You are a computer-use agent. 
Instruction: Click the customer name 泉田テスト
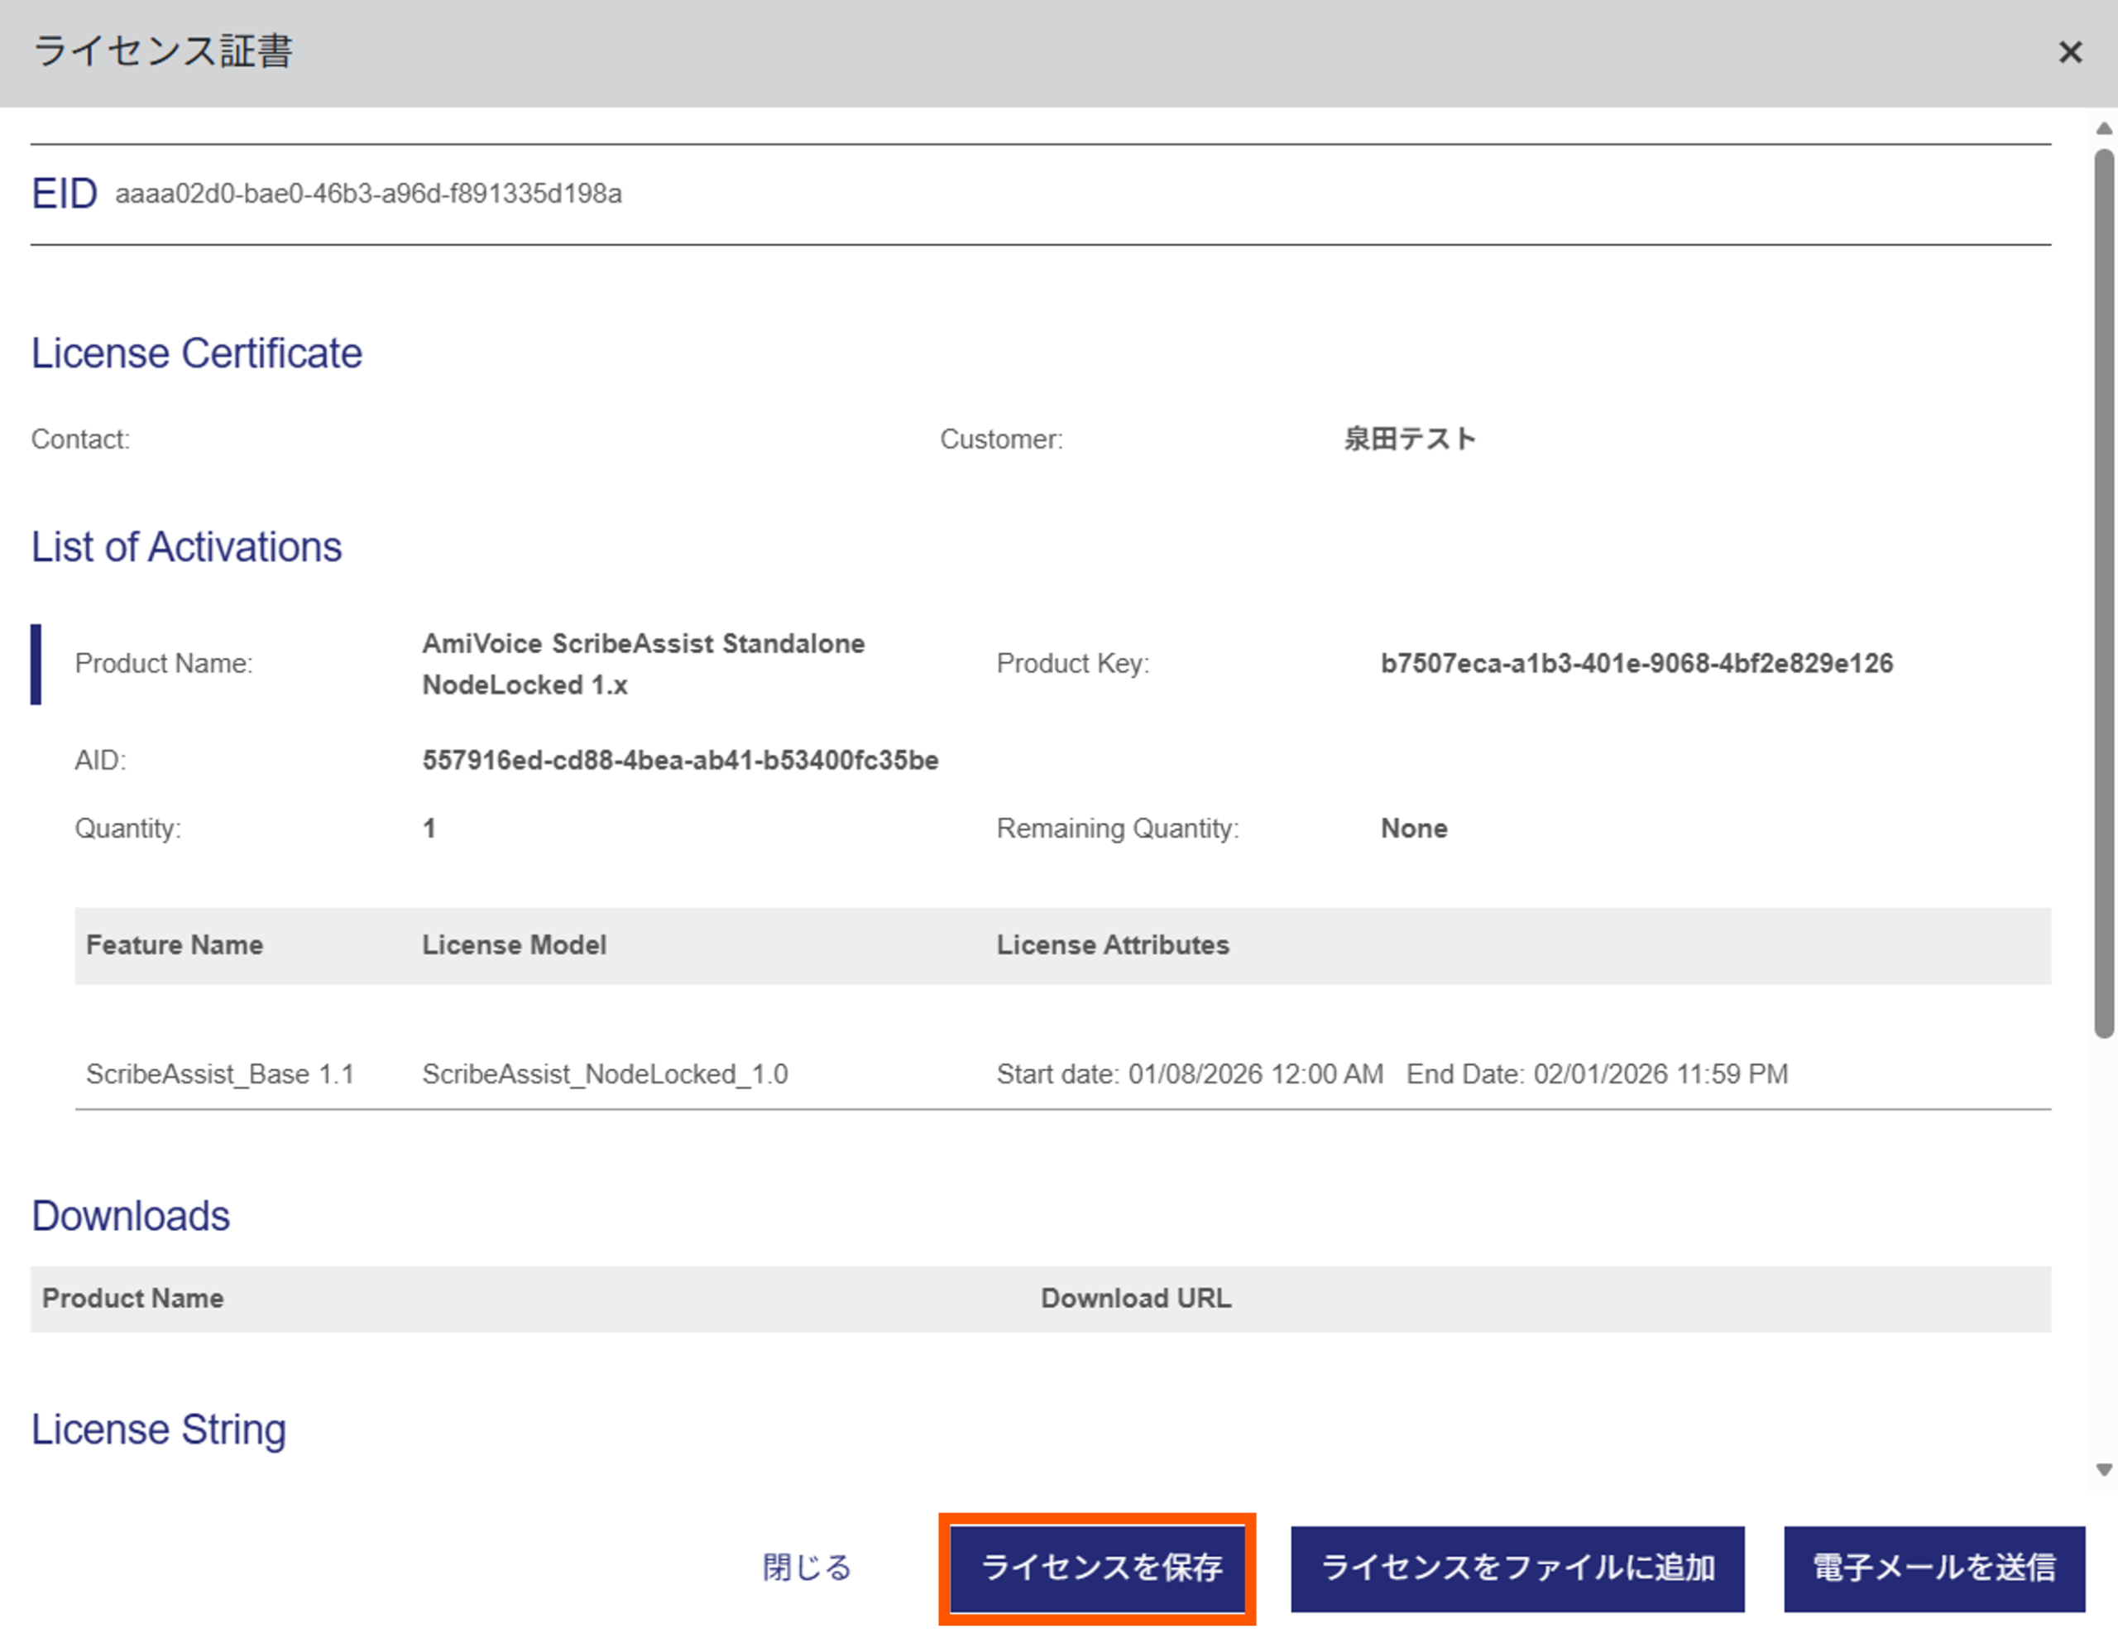click(1409, 440)
